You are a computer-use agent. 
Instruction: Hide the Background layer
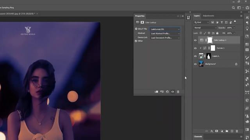click(195, 64)
